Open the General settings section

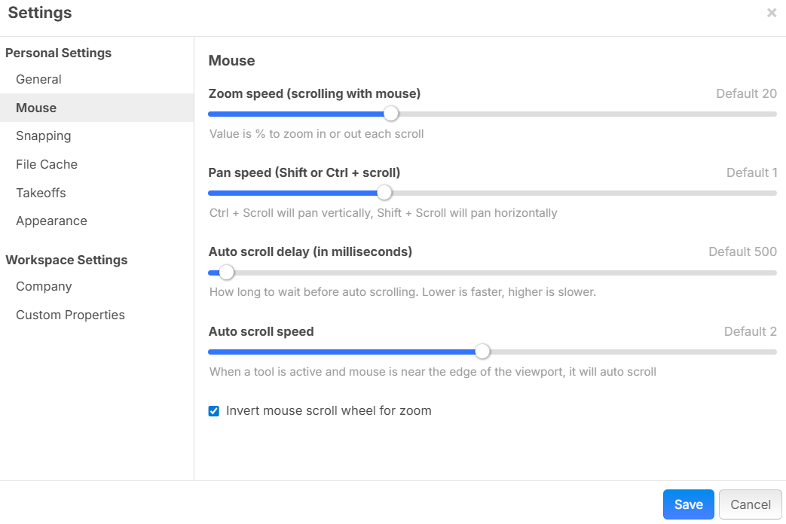pyautogui.click(x=38, y=80)
